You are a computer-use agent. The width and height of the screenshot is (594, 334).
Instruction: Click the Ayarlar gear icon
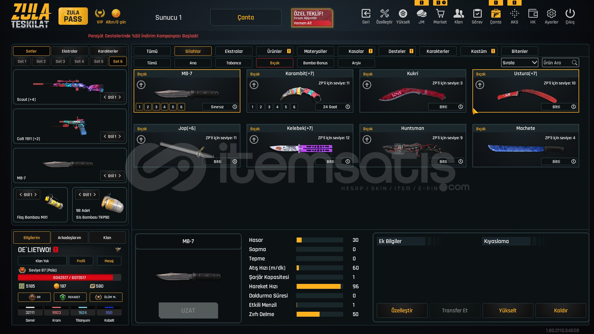point(551,14)
